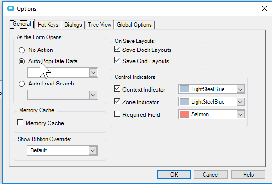
Task: Close the Options dialog window
Action: pyautogui.click(x=265, y=8)
